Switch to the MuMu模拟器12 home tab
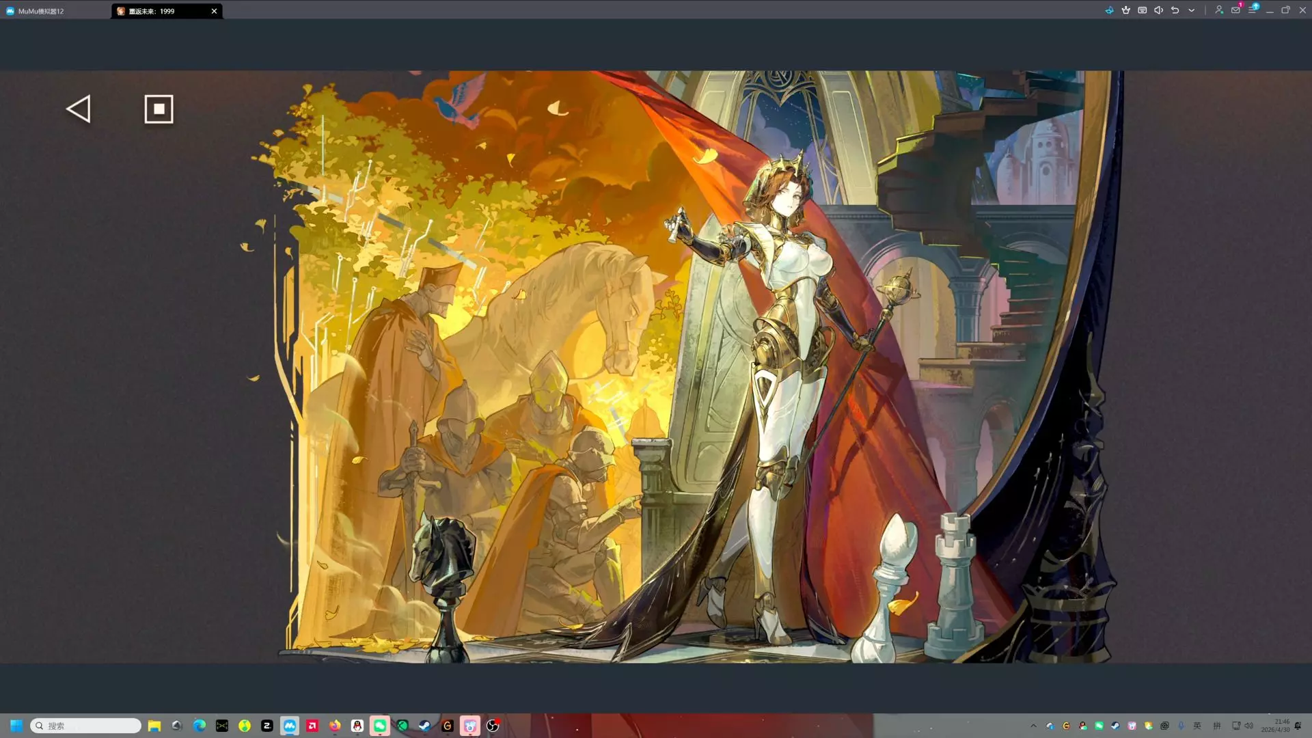 point(36,11)
